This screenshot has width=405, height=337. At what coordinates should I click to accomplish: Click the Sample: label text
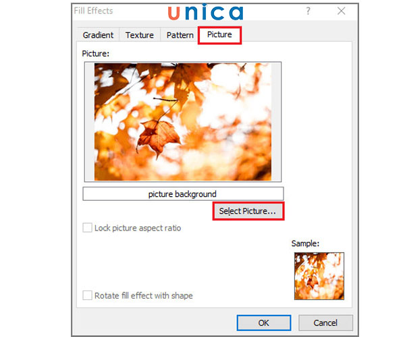pos(305,243)
